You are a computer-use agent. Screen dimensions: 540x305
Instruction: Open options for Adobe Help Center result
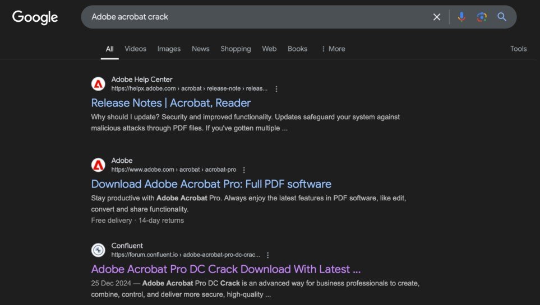pos(276,89)
